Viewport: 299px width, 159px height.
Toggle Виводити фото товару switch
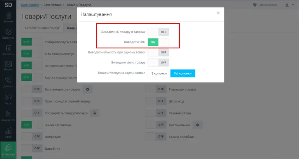pyautogui.click(x=158, y=62)
